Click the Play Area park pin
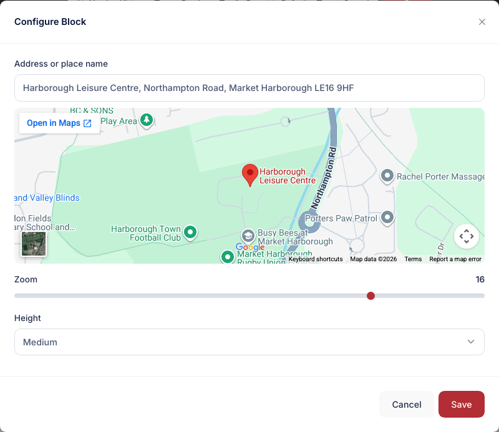 click(x=147, y=120)
